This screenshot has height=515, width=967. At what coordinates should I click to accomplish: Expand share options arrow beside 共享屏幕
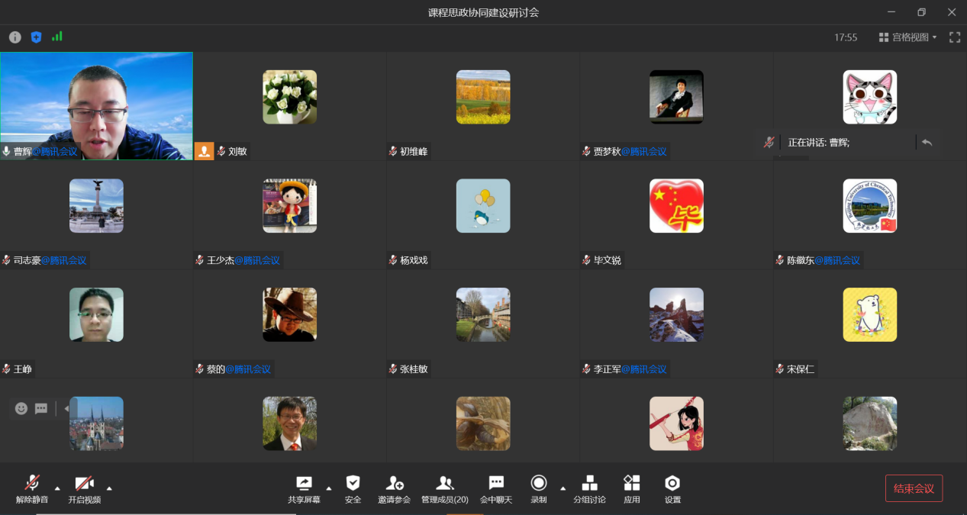point(329,488)
